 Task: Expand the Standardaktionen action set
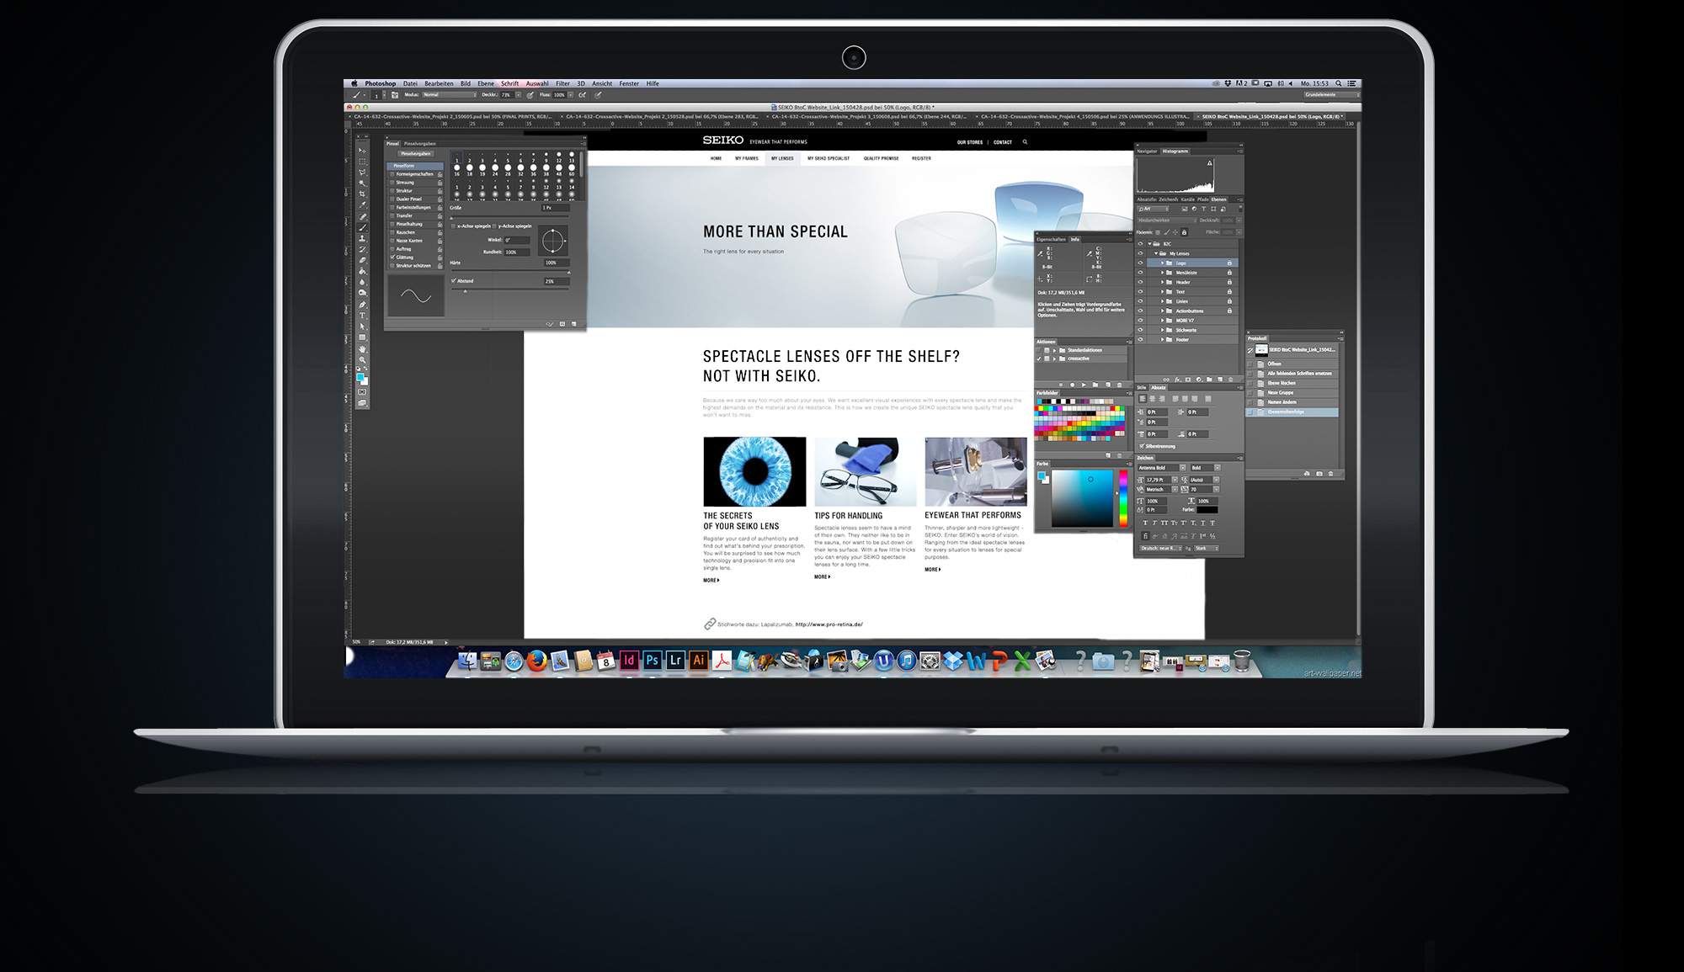1054,350
